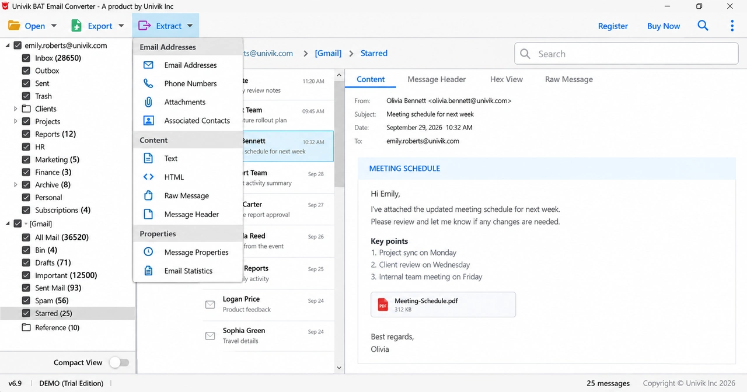The height and width of the screenshot is (392, 747).
Task: Click the phone icon for Phone Numbers
Action: click(148, 83)
